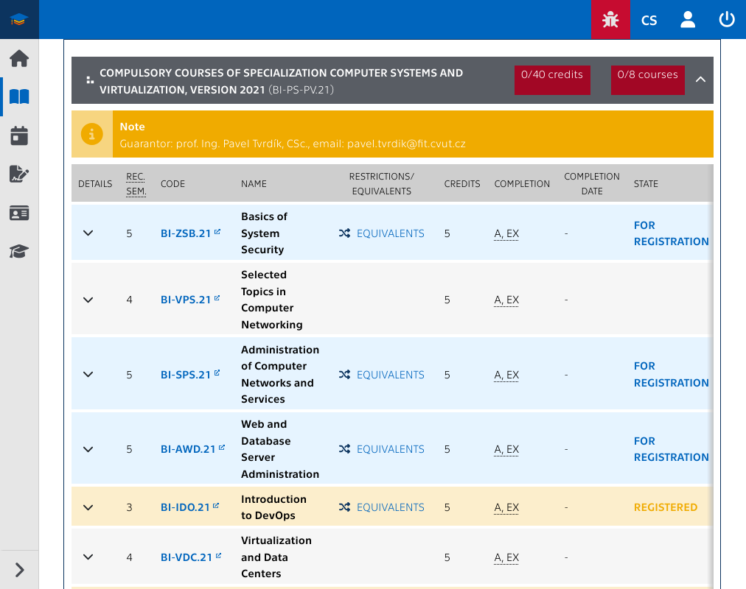The image size is (746, 589).
Task: Open the BI-ZSB.21 course link
Action: coord(190,233)
